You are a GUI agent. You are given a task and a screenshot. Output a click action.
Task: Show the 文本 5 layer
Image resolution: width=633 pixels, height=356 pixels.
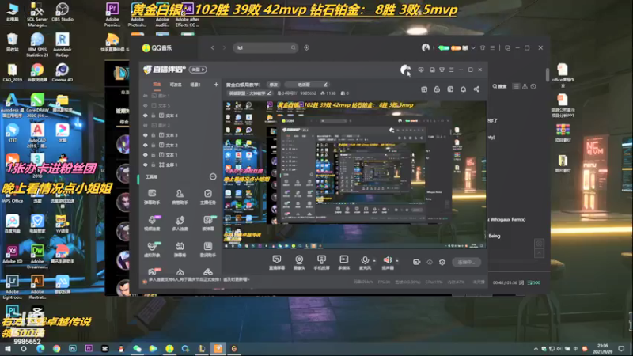coord(146,105)
